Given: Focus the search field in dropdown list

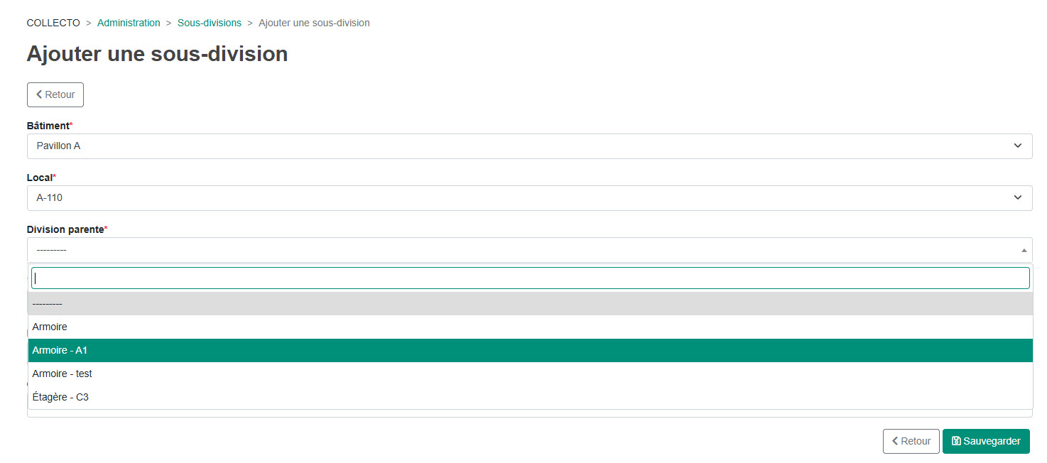Looking at the screenshot, I should tap(530, 278).
